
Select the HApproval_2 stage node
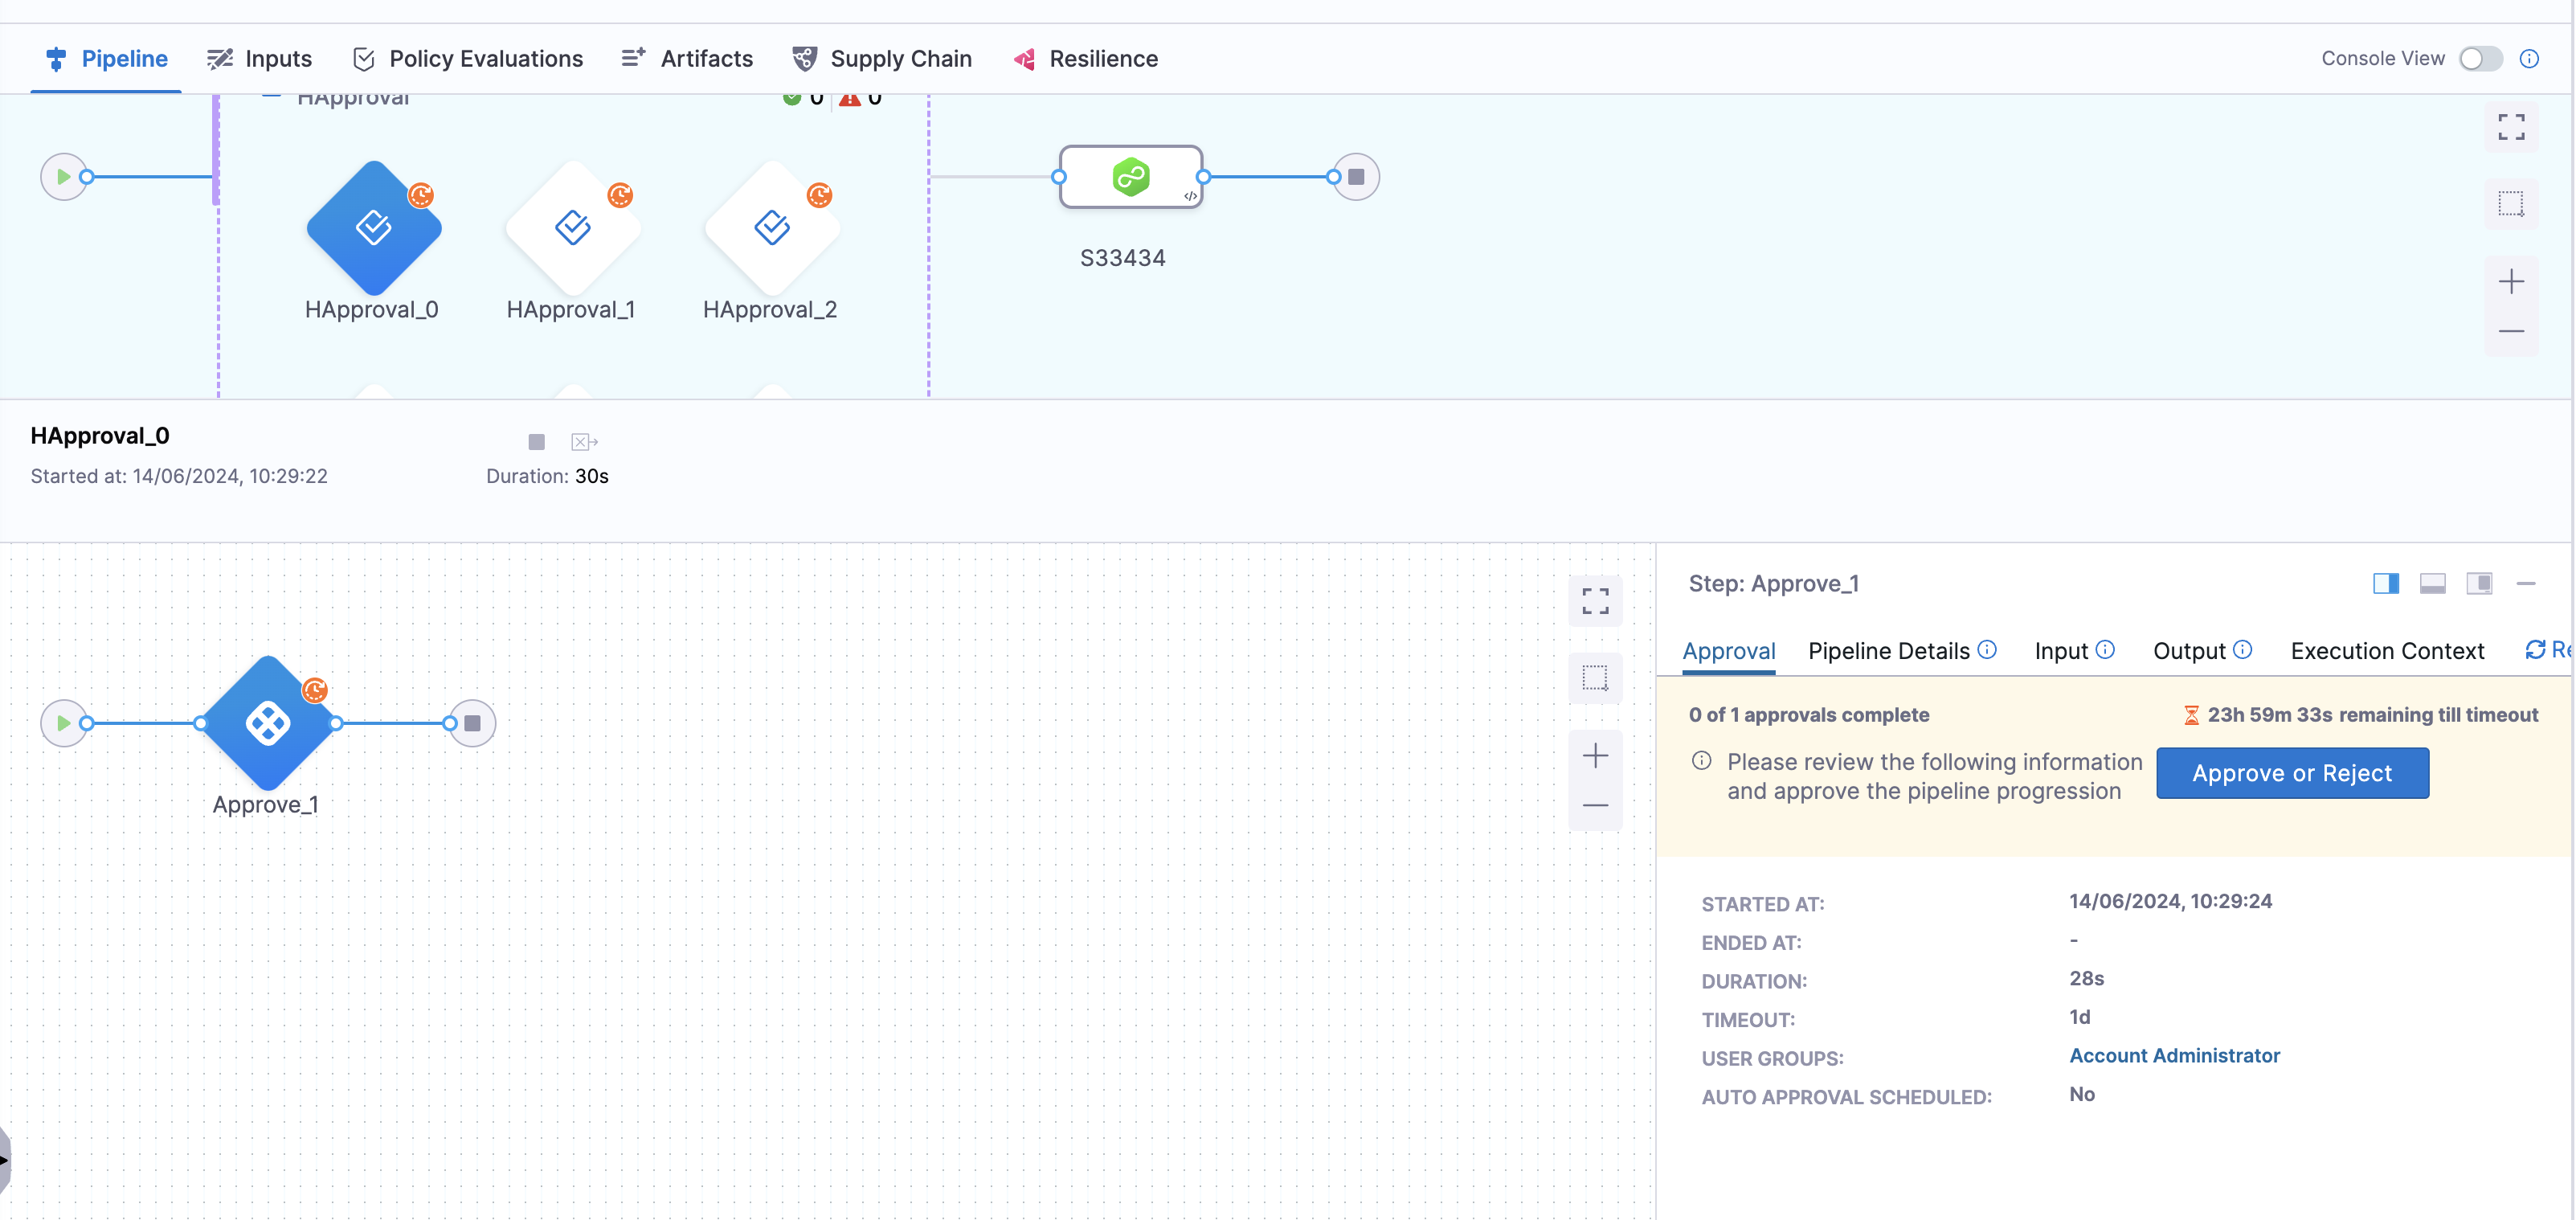click(771, 228)
